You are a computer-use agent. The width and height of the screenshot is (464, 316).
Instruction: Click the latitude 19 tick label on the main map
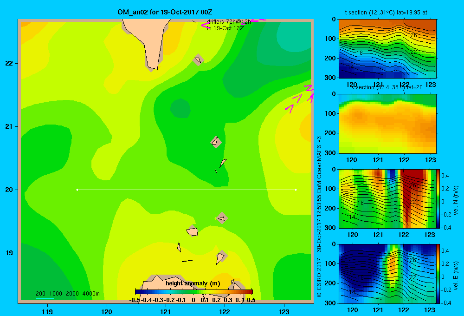(9, 253)
